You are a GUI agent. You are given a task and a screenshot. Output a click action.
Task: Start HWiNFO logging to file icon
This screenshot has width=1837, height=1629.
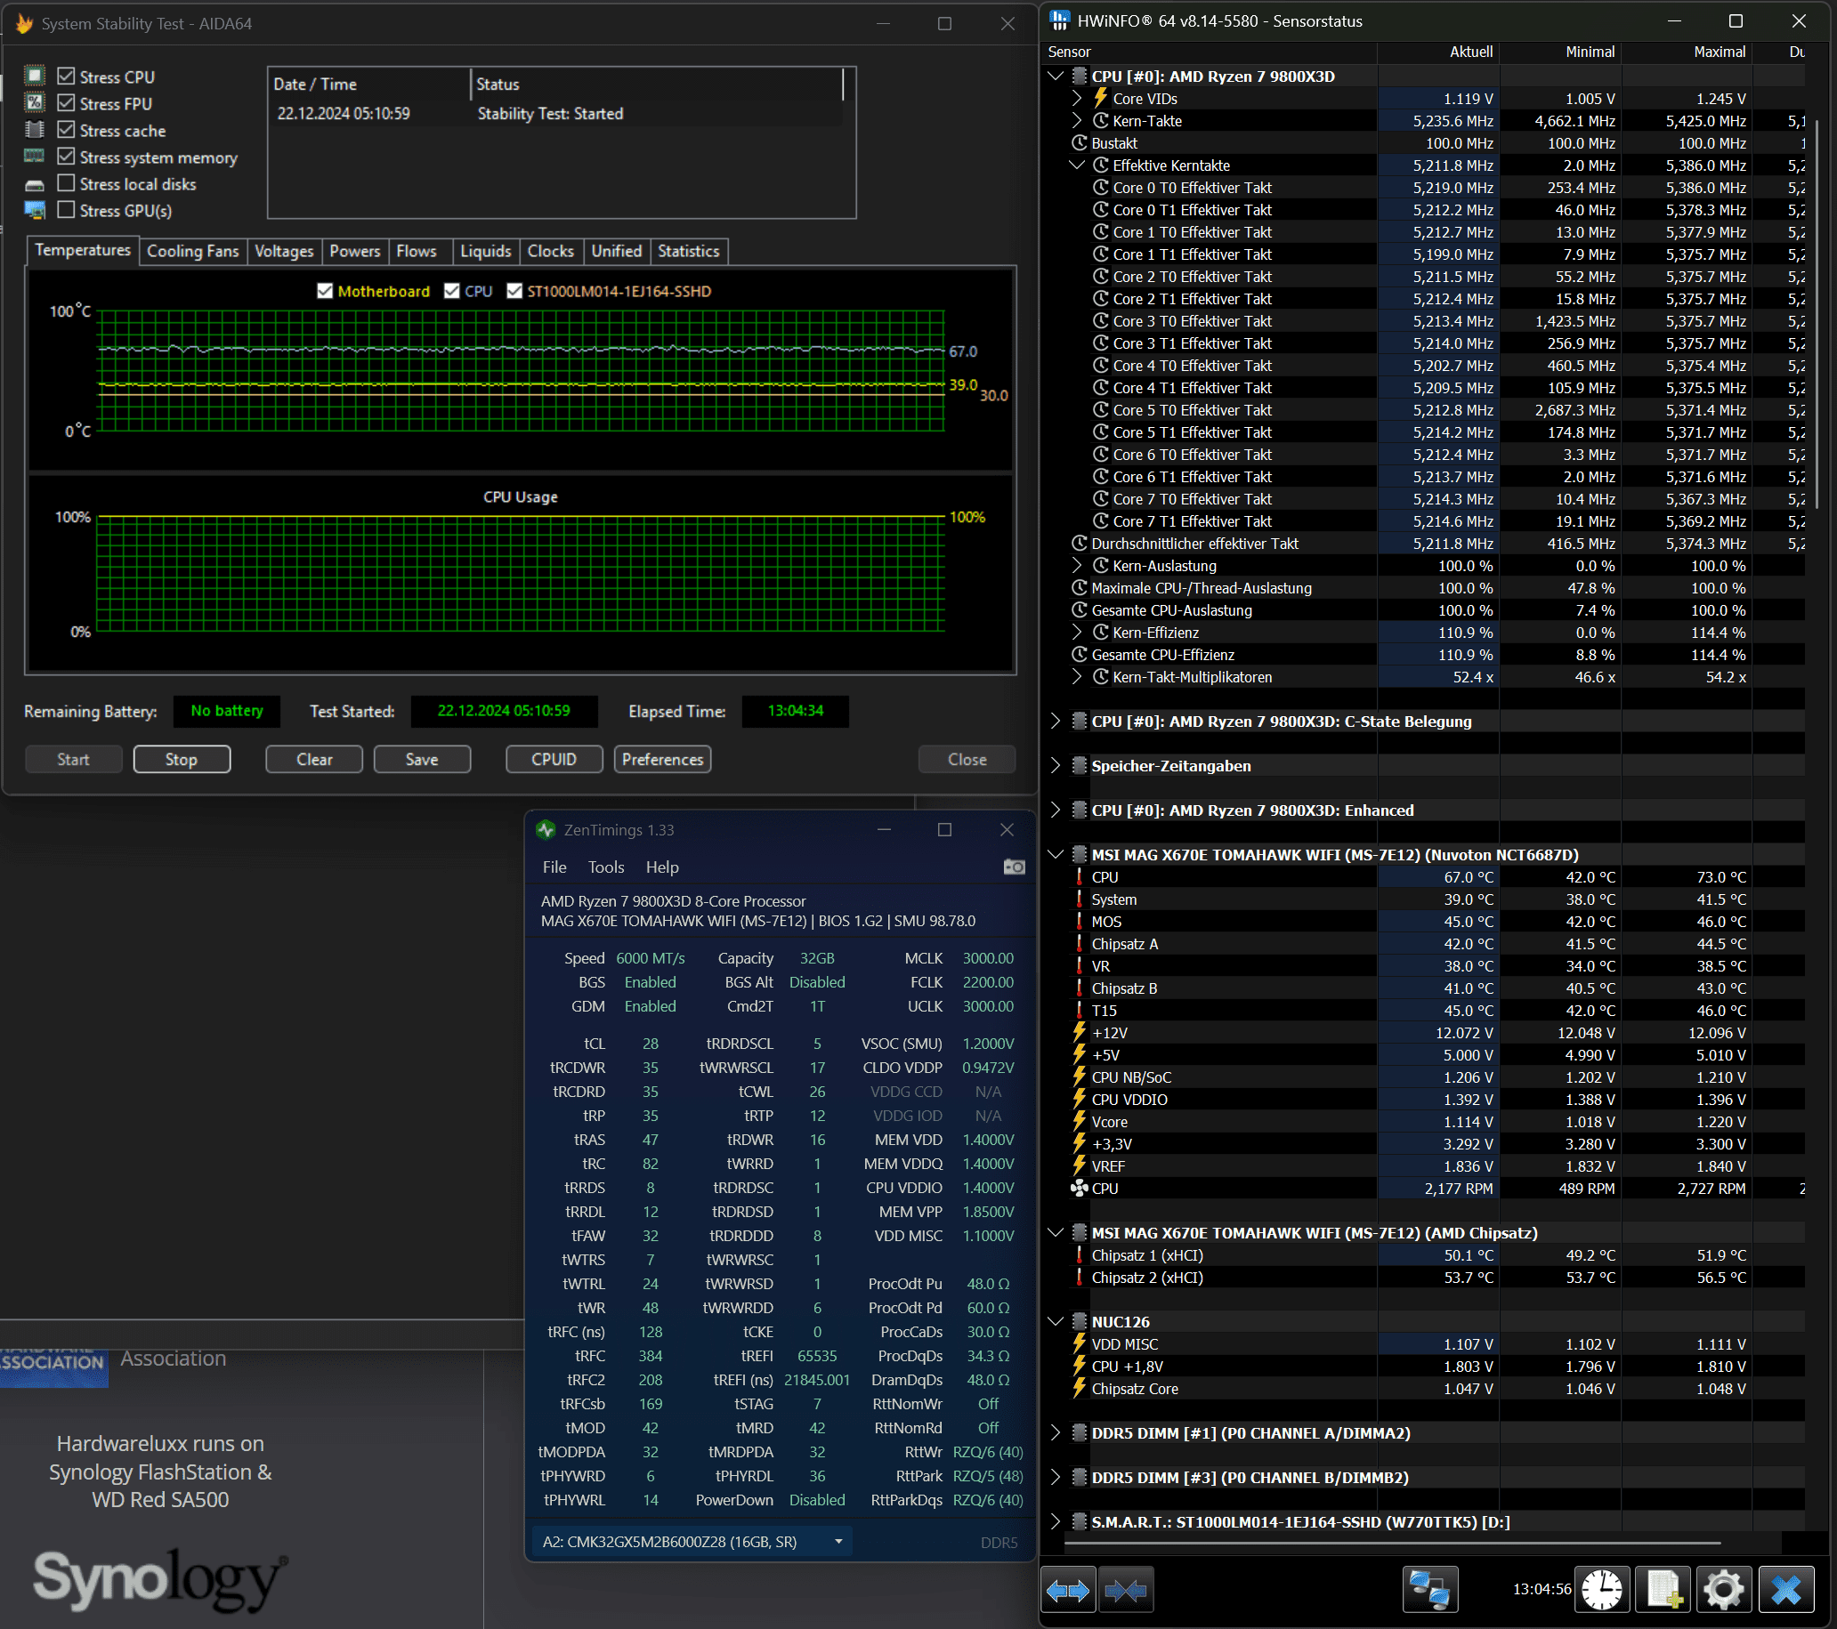(1663, 1591)
